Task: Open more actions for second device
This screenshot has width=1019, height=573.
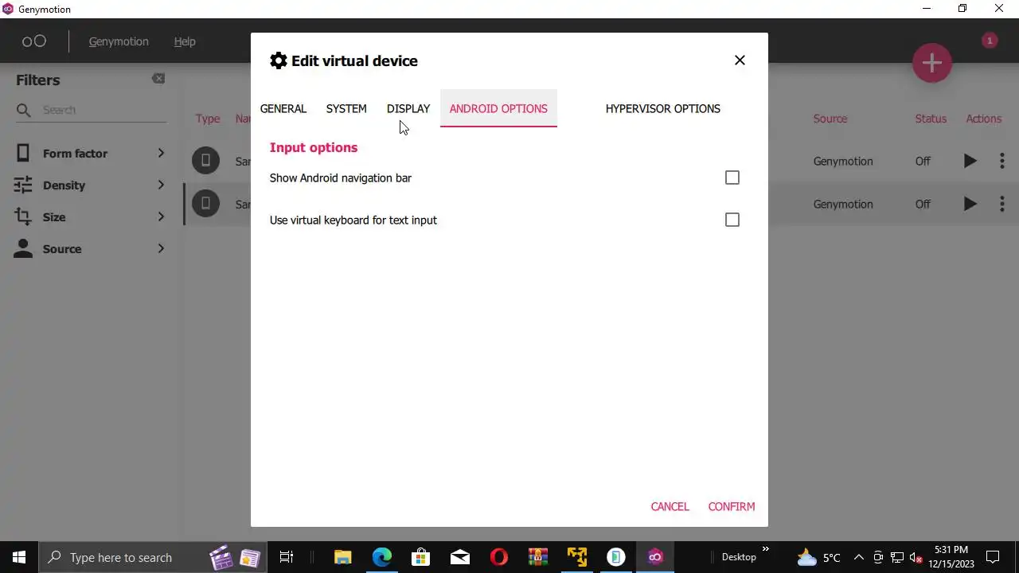Action: pos(1001,204)
